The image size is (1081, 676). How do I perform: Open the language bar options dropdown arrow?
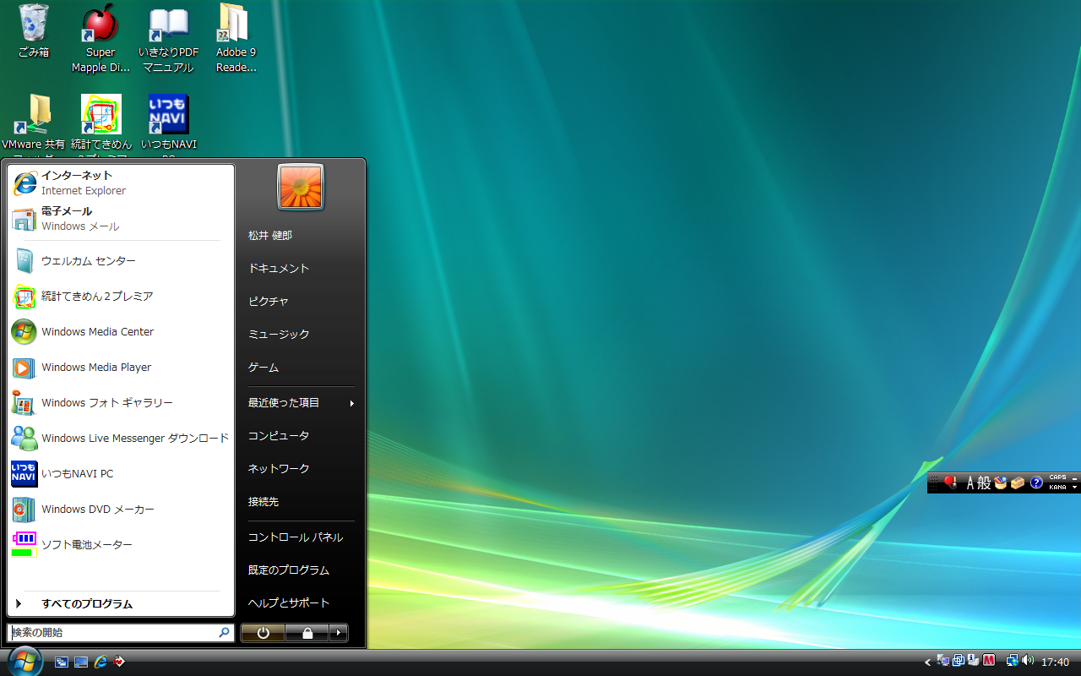click(1075, 488)
